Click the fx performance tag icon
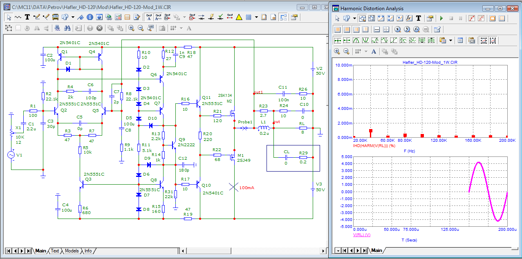 point(409,18)
